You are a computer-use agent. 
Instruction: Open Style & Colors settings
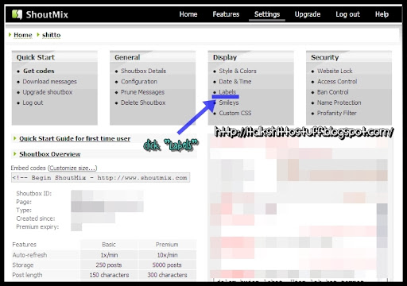238,71
